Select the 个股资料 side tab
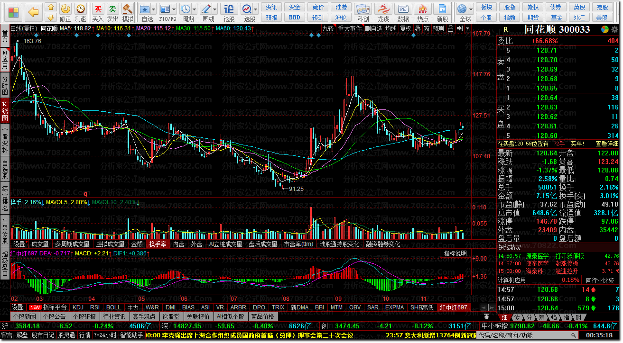623x343 pixels. click(x=5, y=139)
